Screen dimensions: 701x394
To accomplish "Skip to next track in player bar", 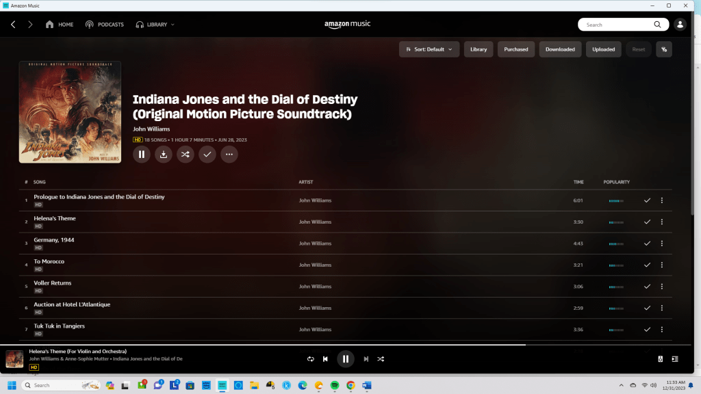I will [x=366, y=359].
